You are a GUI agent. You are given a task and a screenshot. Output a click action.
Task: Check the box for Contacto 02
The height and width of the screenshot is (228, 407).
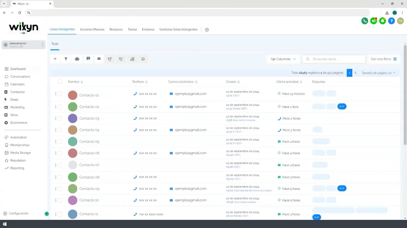pyautogui.click(x=60, y=107)
